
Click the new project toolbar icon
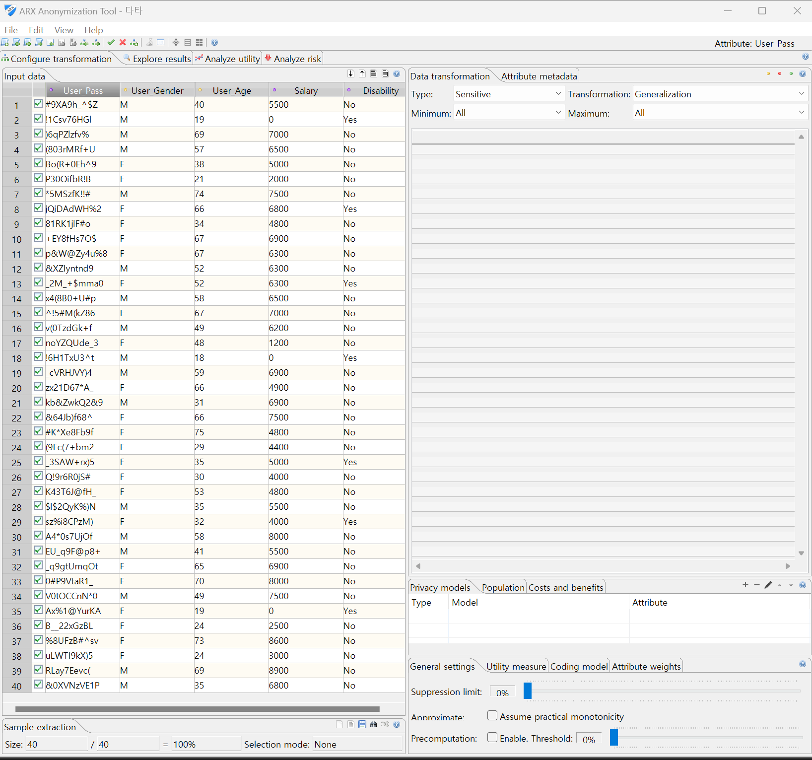coord(5,43)
